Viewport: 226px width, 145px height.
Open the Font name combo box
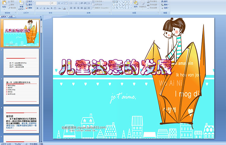pos(43,3)
